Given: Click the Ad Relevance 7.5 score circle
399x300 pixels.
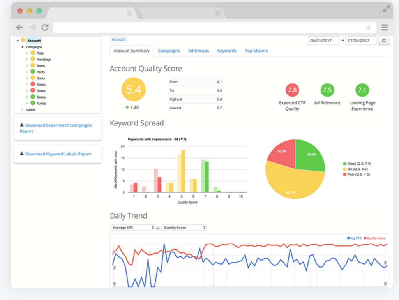Looking at the screenshot, I should [327, 89].
